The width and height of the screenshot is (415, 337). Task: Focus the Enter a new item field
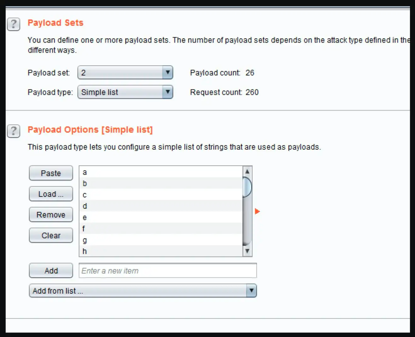[x=168, y=270]
